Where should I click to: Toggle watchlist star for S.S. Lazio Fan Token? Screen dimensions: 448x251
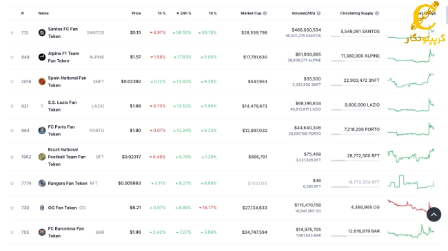pyautogui.click(x=12, y=106)
